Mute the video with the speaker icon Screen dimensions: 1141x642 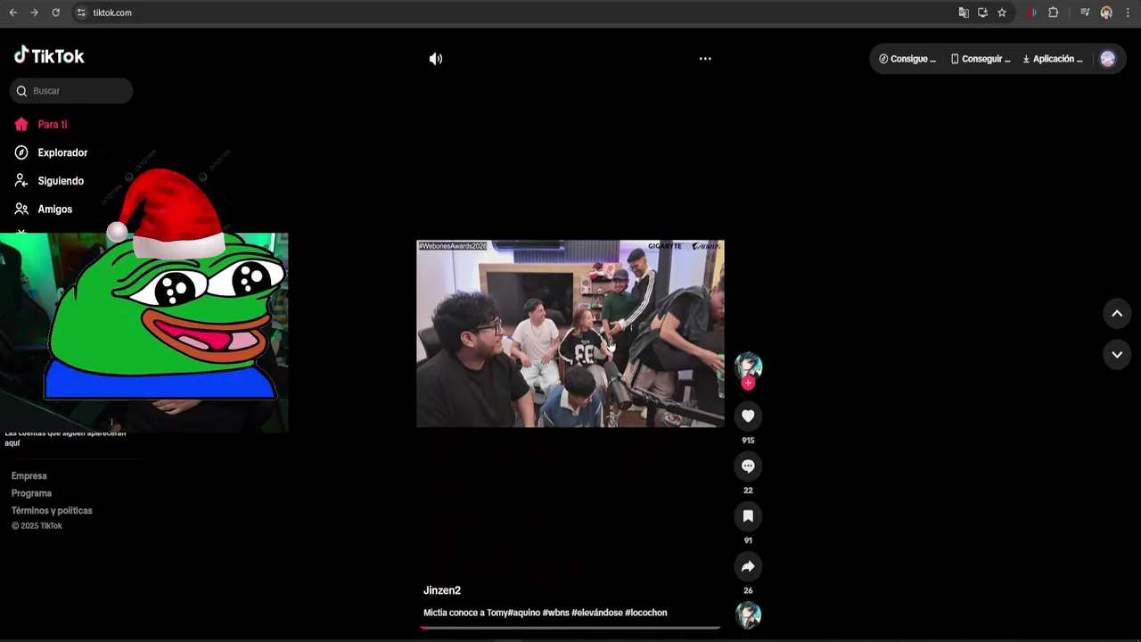pyautogui.click(x=435, y=59)
